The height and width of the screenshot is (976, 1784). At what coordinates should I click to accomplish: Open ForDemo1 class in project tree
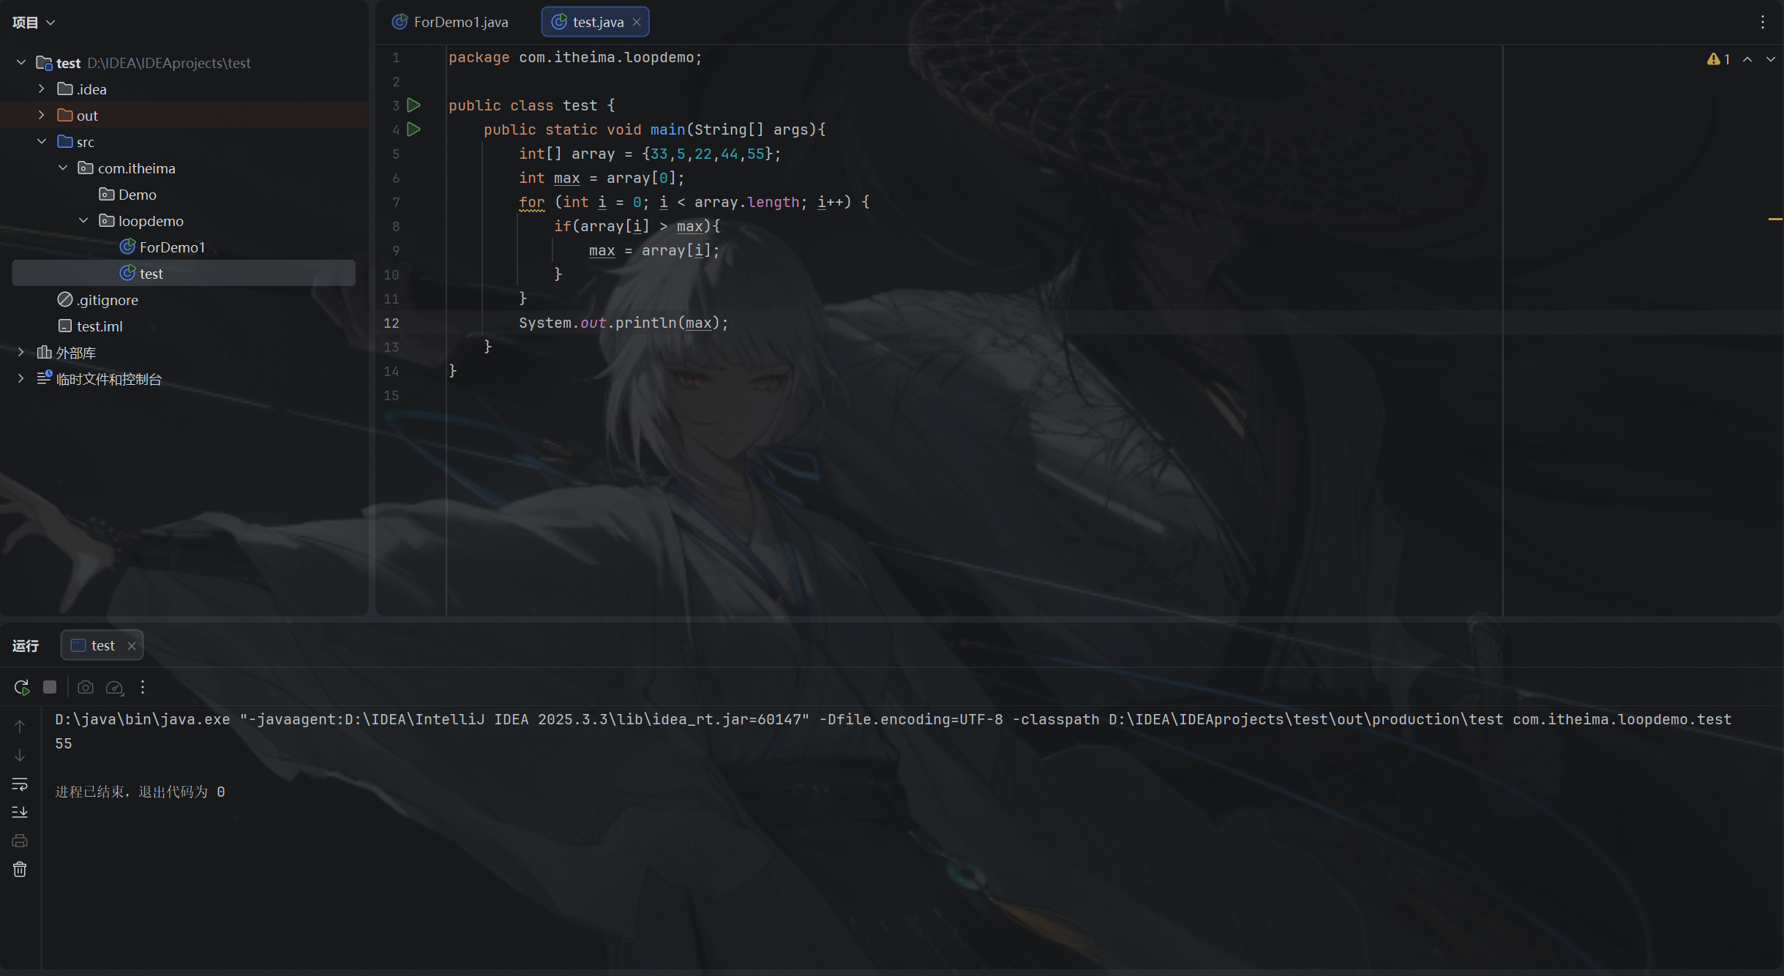(162, 247)
